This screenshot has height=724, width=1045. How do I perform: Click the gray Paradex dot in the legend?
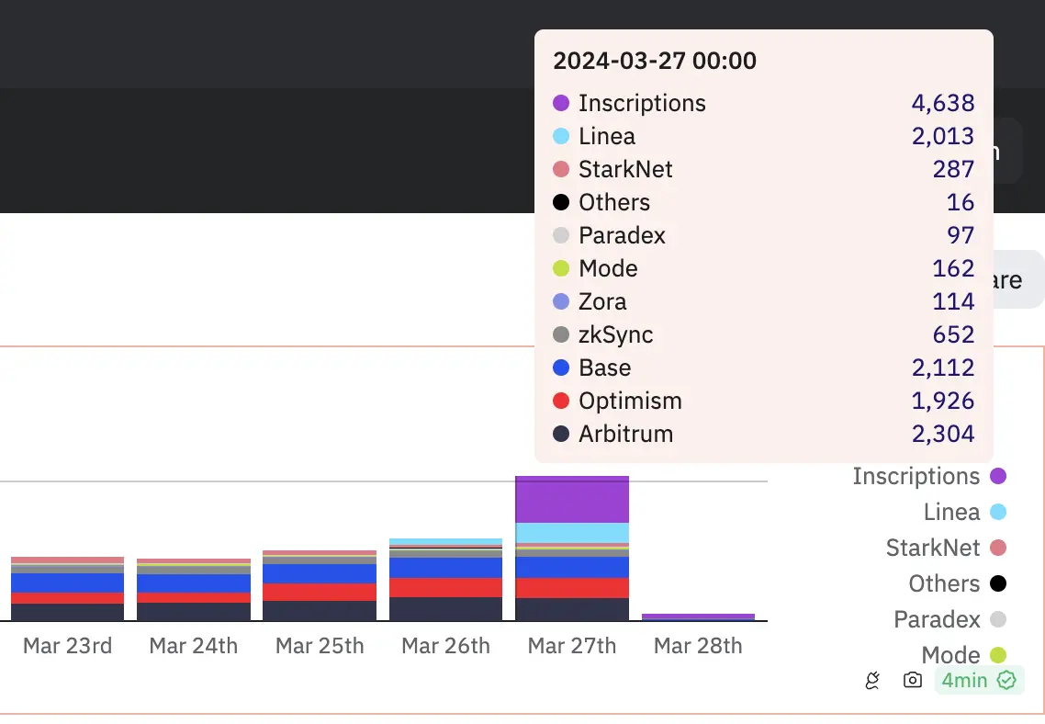998,619
